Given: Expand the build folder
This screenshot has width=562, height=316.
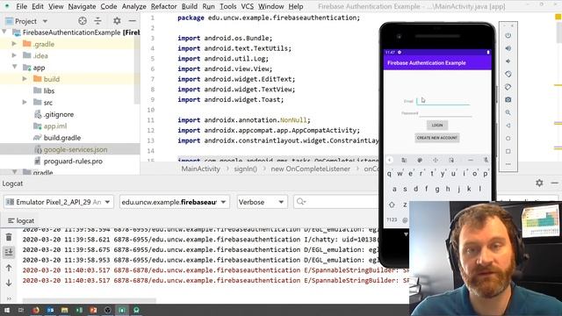Looking at the screenshot, I should 25,79.
